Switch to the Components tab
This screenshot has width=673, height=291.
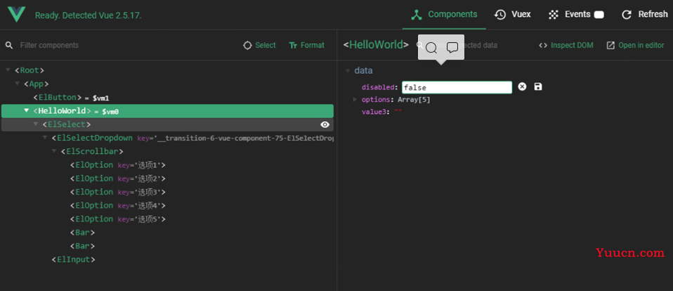coord(444,15)
